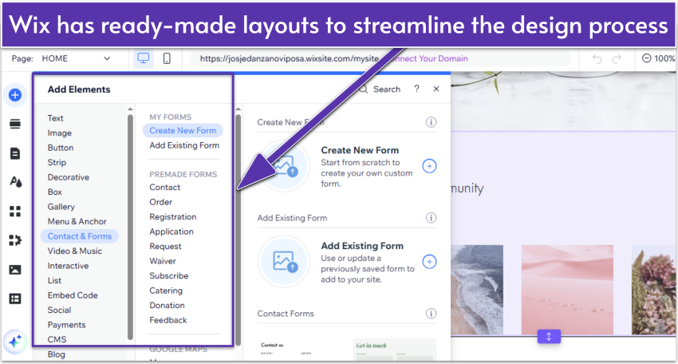Open Donation premade forms
The image size is (678, 364).
[x=167, y=305]
